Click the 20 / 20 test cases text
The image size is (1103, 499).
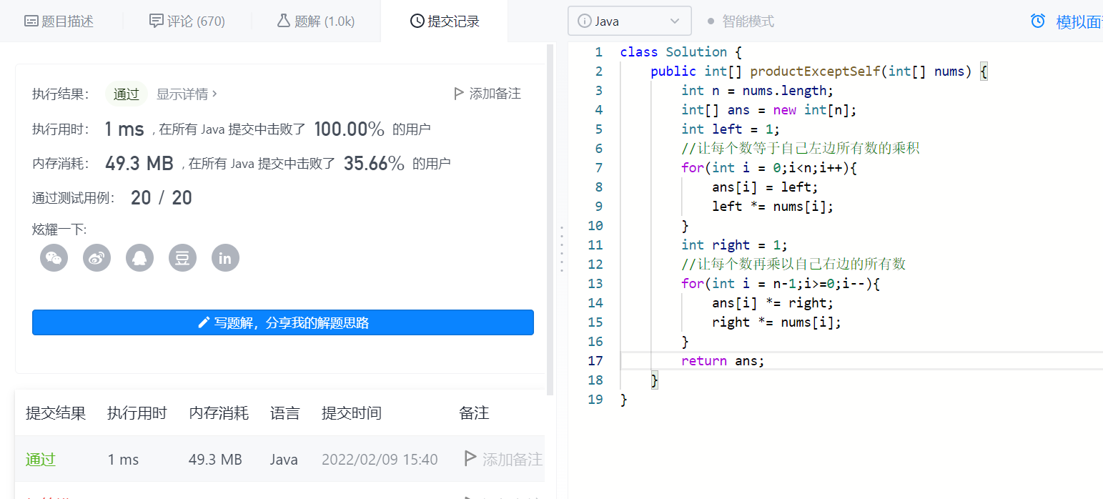click(162, 198)
